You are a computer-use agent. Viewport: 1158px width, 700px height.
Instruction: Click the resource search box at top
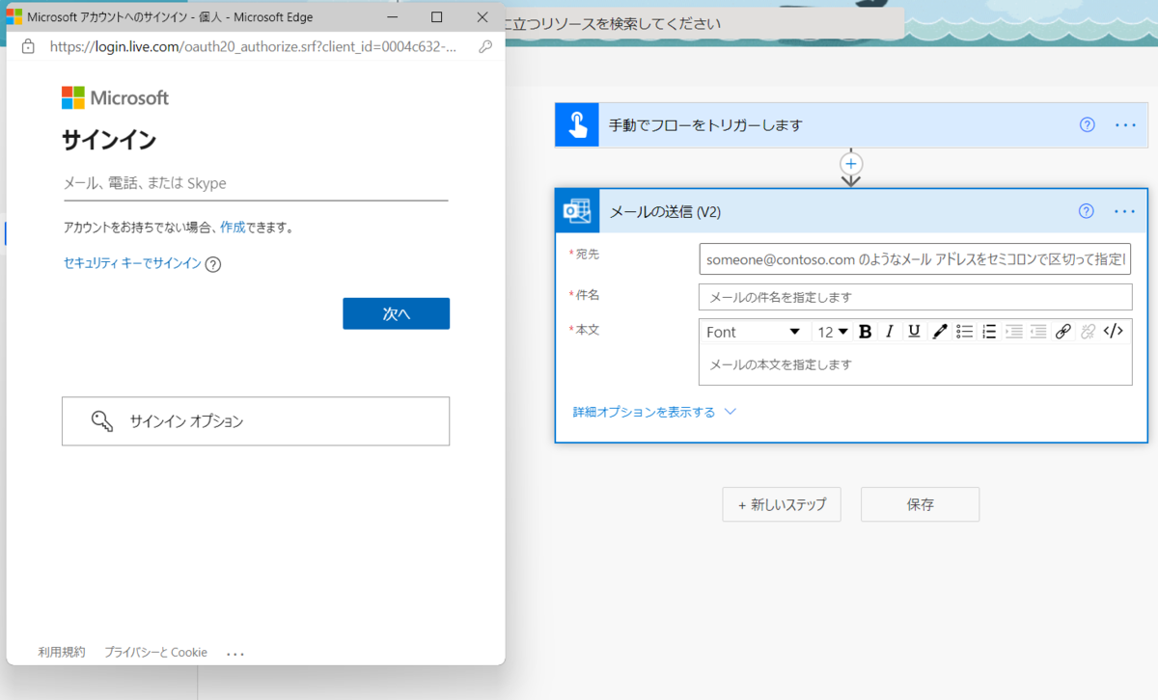click(704, 23)
